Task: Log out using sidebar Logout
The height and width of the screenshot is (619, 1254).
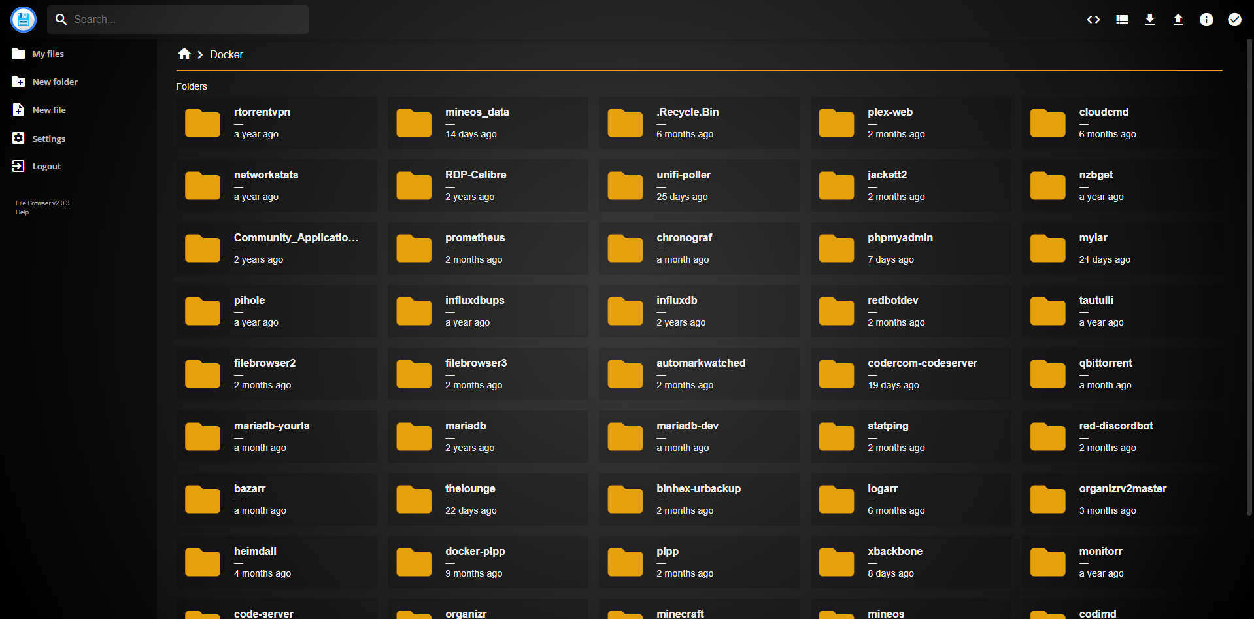Action: (46, 167)
